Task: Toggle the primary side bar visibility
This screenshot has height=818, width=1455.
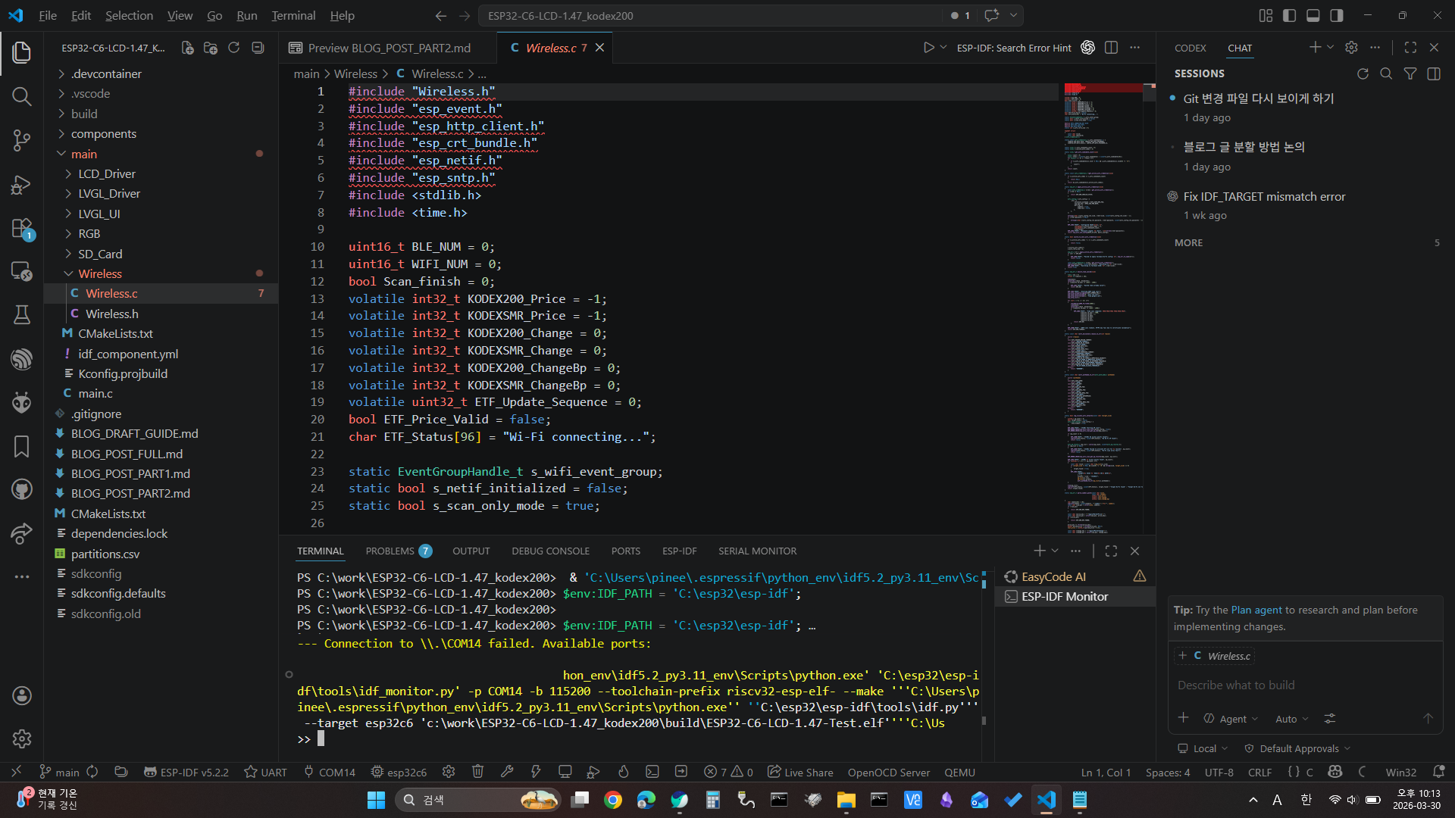Action: pyautogui.click(x=1289, y=15)
